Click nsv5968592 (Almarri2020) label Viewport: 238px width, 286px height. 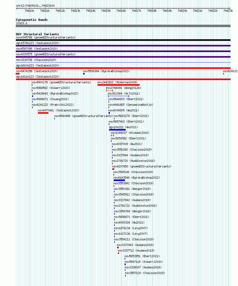tap(51, 88)
